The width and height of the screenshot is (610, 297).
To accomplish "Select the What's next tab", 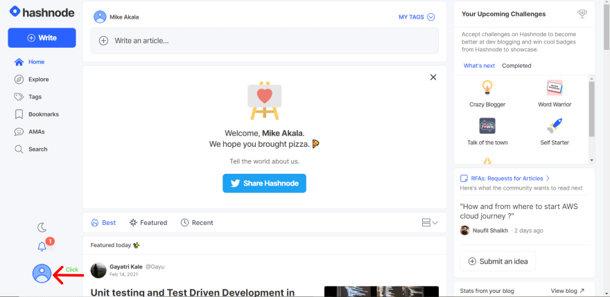I will 479,66.
